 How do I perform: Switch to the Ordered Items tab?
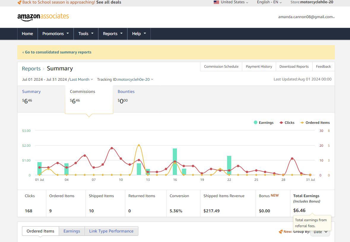pyautogui.click(x=40, y=231)
